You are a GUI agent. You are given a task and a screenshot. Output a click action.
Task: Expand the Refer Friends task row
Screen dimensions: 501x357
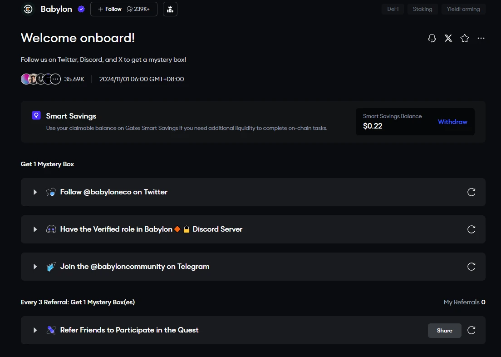point(35,330)
